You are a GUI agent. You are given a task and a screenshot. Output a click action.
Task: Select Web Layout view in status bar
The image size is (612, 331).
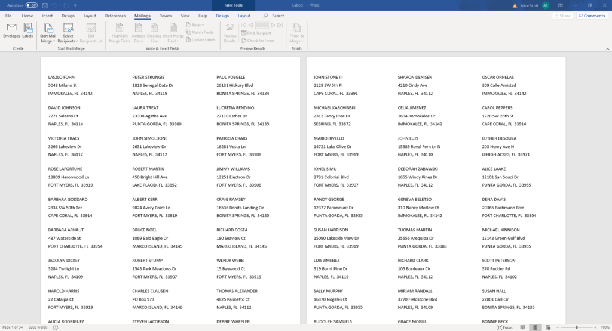click(548, 327)
